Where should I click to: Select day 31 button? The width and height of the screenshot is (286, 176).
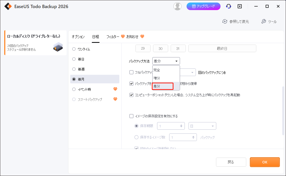(x=178, y=48)
